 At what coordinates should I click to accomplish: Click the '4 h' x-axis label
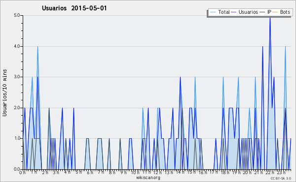[x=67, y=172]
